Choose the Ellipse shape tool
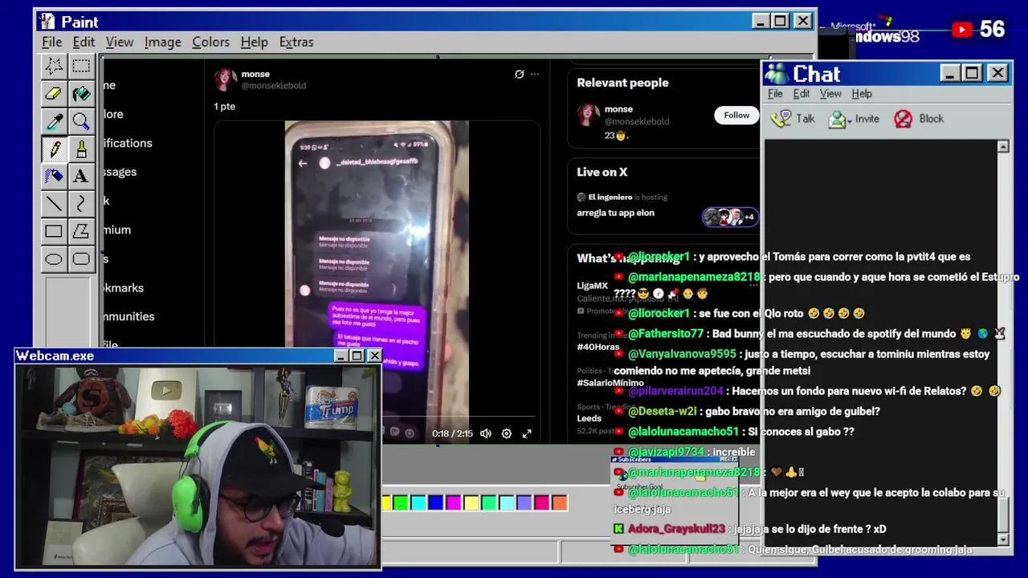The width and height of the screenshot is (1028, 578). (x=54, y=259)
